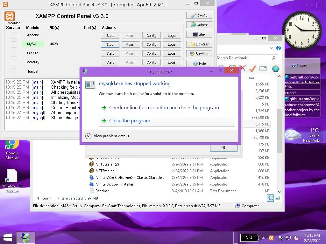Open XAMPP Config button with wrench icon
This screenshot has height=244, width=326.
199,15
